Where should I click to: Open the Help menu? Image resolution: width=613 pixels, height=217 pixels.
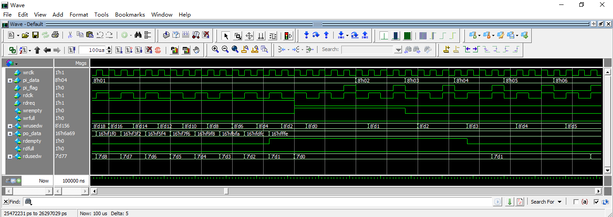185,14
